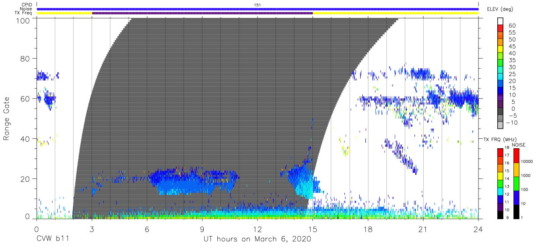Click the 9 tick on UT hours axis
The height and width of the screenshot is (248, 538).
pyautogui.click(x=202, y=229)
